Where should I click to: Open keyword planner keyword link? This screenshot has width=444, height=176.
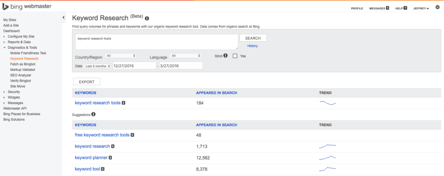[x=91, y=157]
